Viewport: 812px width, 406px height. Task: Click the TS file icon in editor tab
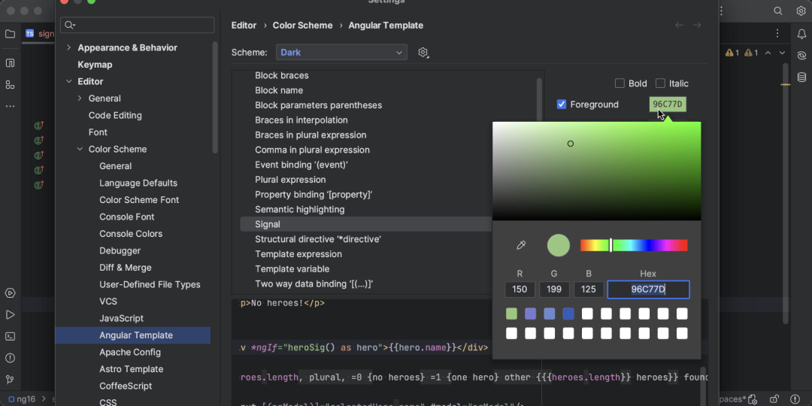pos(30,34)
